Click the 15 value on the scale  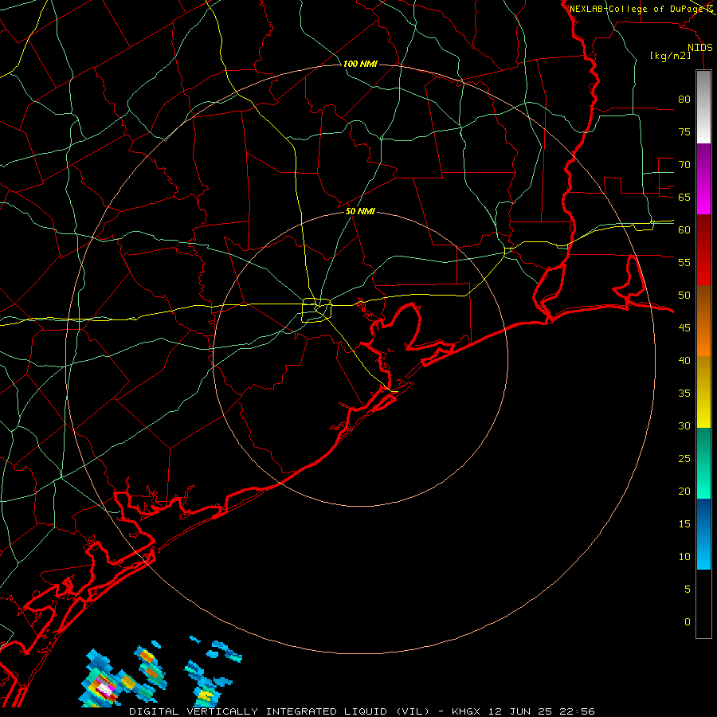click(684, 523)
